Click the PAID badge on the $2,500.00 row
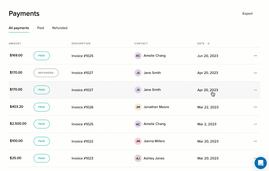The height and width of the screenshot is (171, 269). [42, 124]
